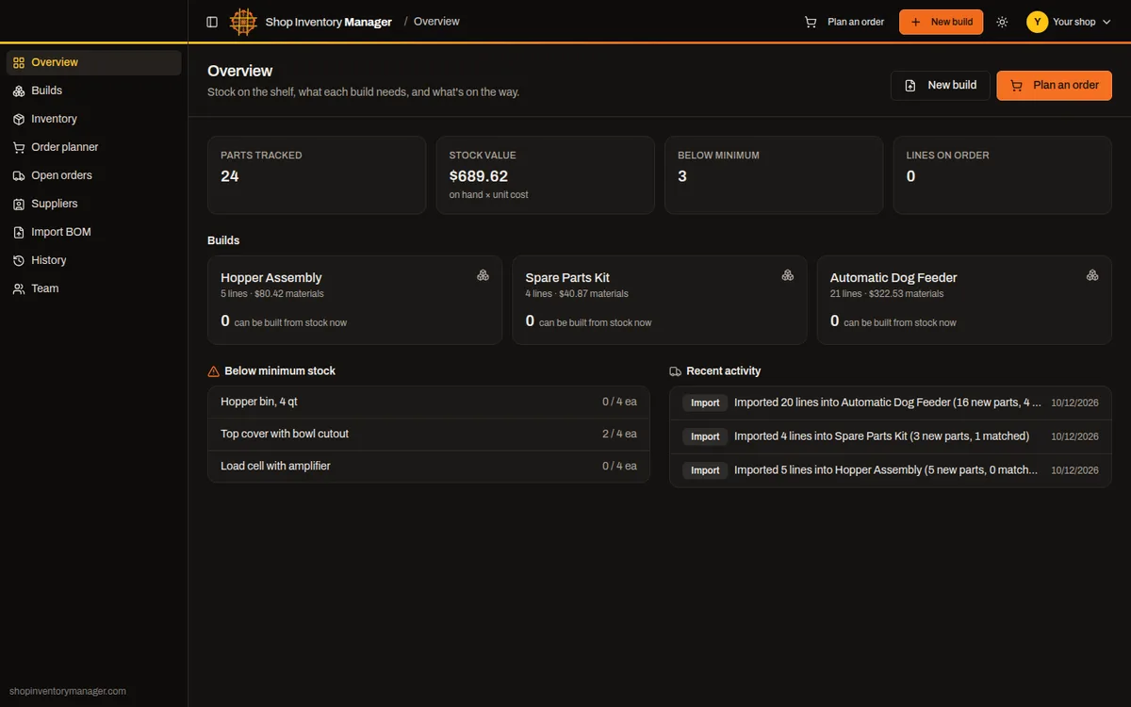Click the large orange Plan an order button
The image size is (1131, 707).
1055,85
